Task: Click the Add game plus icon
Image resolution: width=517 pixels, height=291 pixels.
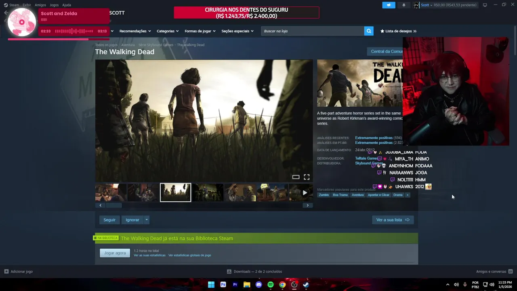Action: [6, 272]
